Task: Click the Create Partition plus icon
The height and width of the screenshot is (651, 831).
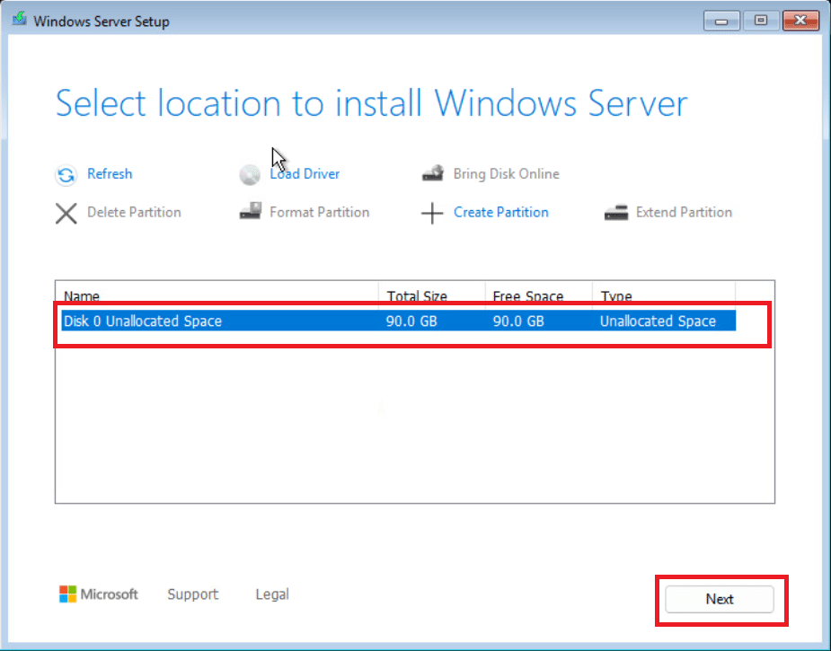Action: point(432,214)
